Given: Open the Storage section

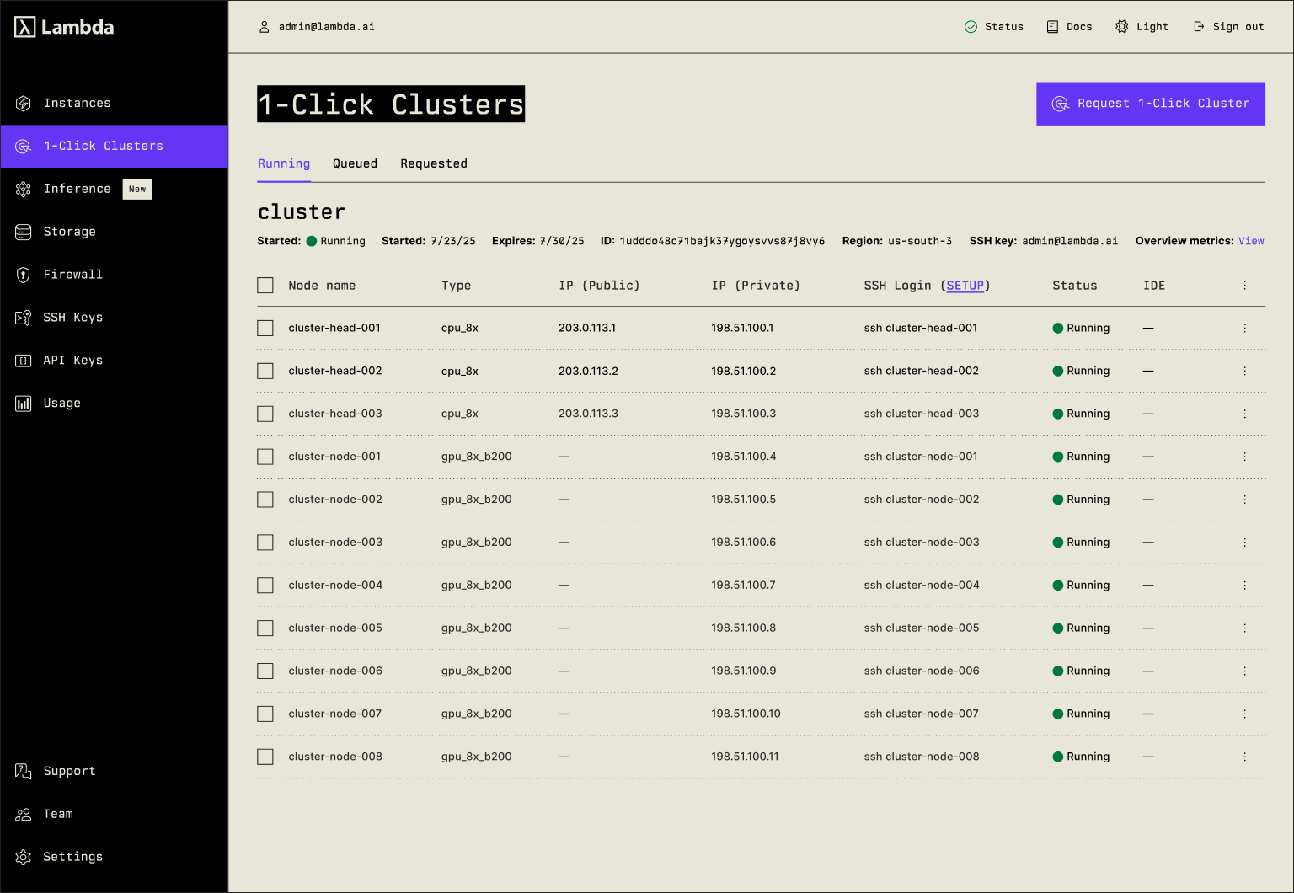Looking at the screenshot, I should (23, 232).
